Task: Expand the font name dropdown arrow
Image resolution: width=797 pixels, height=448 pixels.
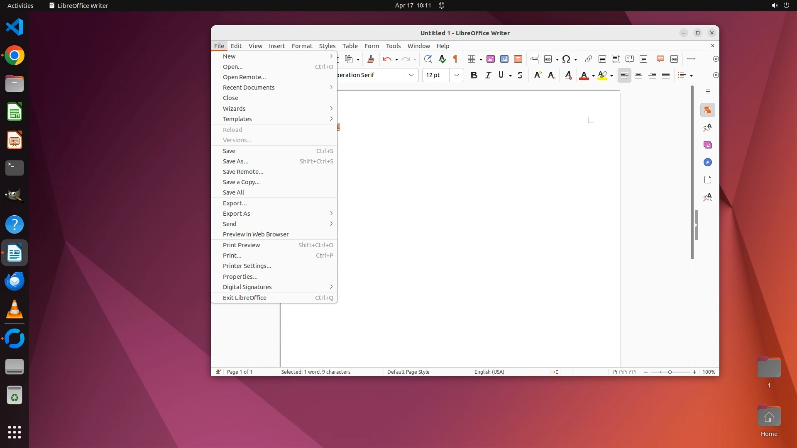Action: [411, 75]
